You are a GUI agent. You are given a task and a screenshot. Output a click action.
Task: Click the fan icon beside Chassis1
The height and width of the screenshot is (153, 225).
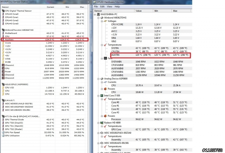tap(3, 65)
